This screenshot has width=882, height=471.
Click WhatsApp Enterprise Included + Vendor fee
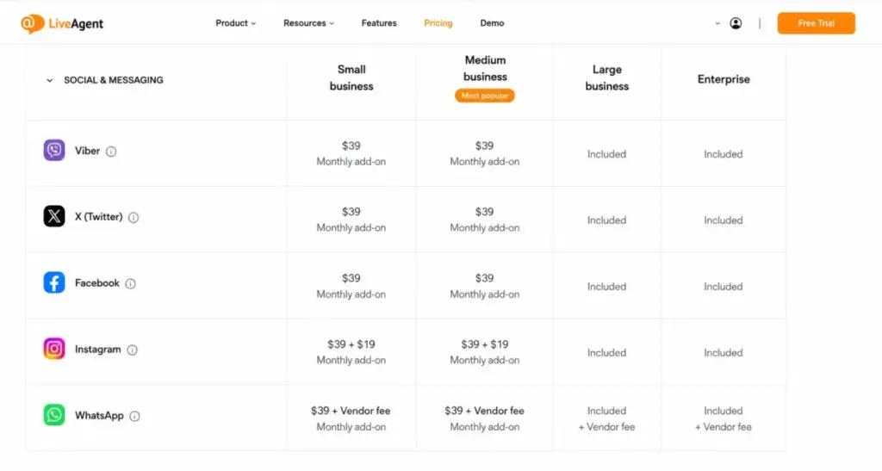coord(724,418)
